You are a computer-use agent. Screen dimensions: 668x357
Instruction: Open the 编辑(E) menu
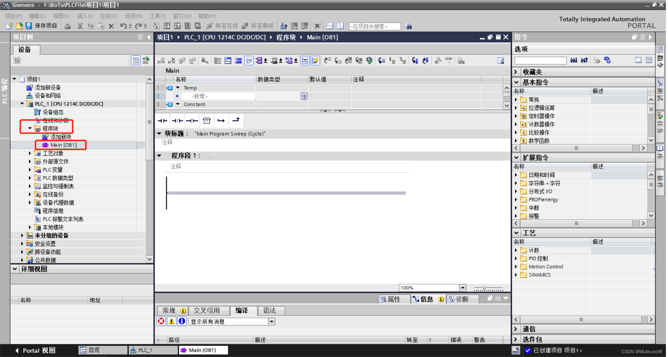point(37,16)
